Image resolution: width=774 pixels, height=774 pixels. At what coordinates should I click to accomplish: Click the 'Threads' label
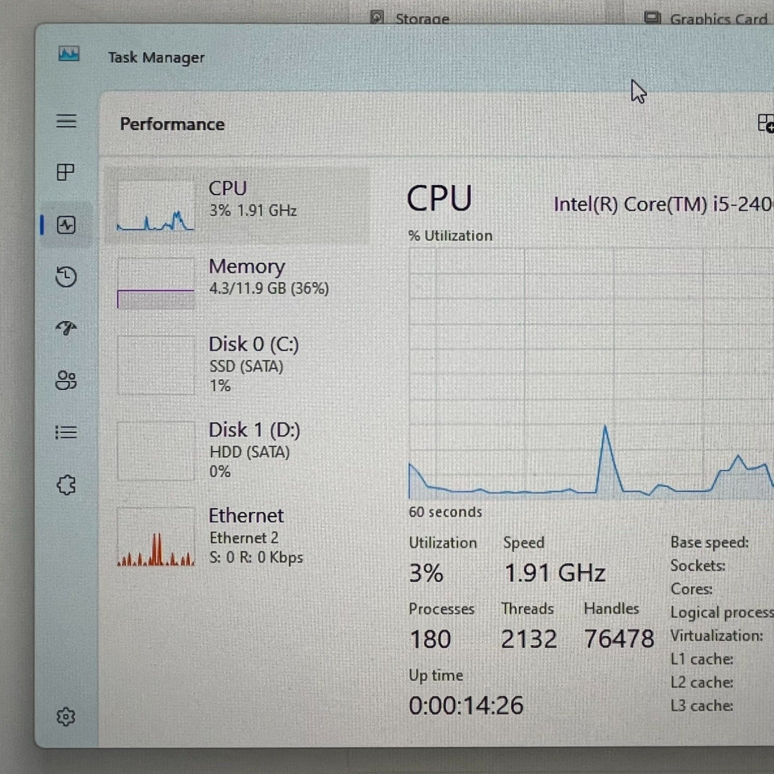coord(527,609)
